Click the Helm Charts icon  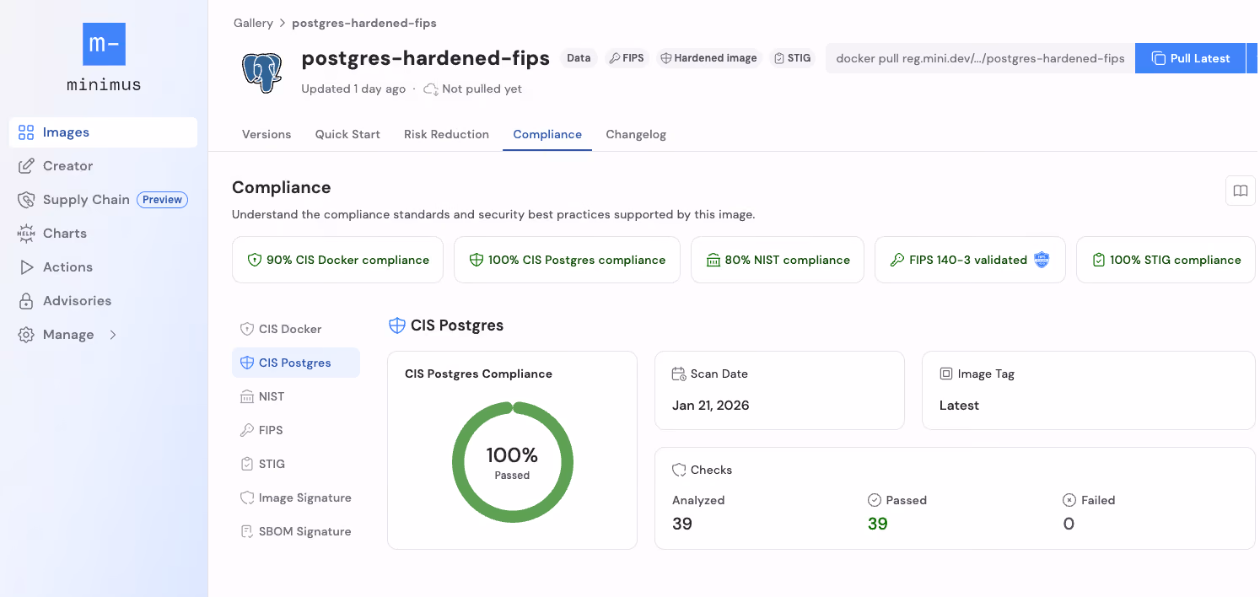coord(26,234)
